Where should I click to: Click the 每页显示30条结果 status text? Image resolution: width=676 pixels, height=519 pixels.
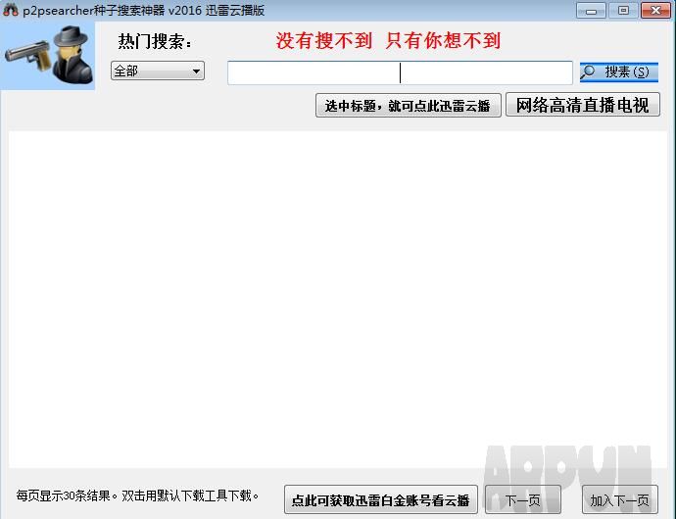(x=138, y=495)
